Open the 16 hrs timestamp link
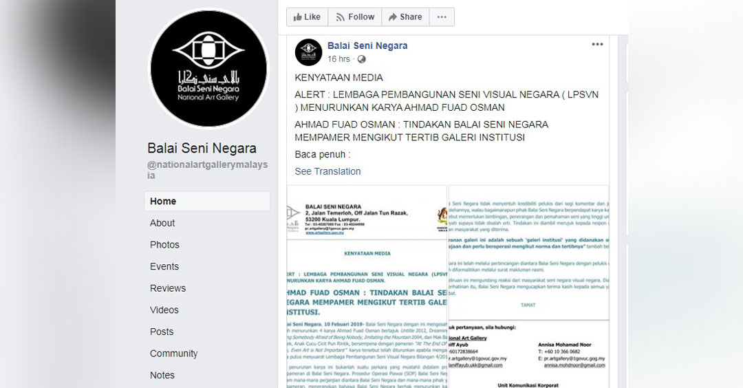Screen dimensions: 743x388 tap(338, 59)
